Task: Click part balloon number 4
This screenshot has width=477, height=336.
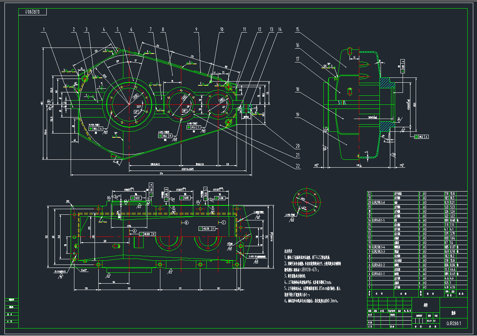Action: (x=104, y=29)
